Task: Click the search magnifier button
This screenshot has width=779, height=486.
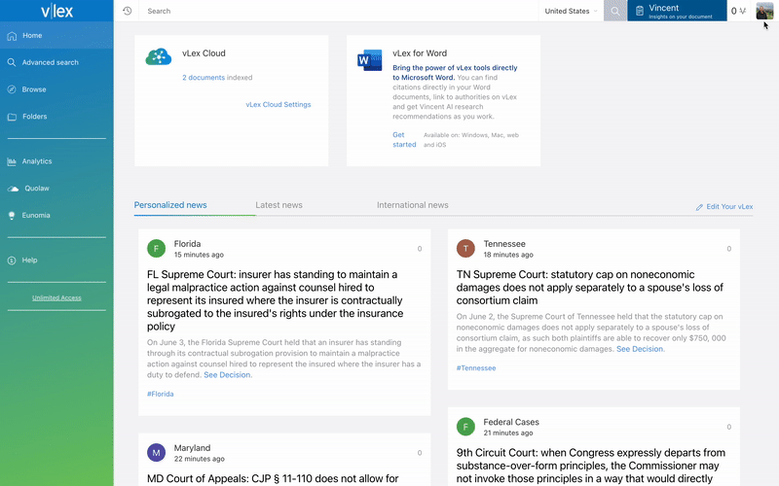Action: (x=615, y=11)
